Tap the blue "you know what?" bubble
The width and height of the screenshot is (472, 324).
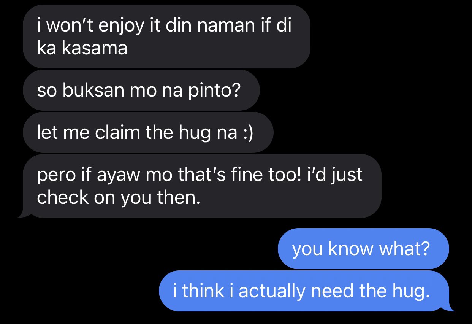363,249
